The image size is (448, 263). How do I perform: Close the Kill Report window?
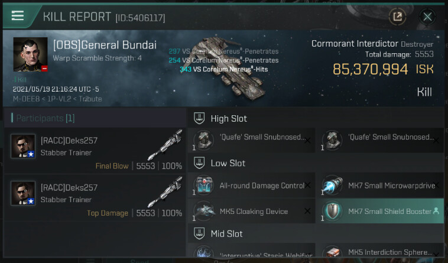(x=427, y=17)
